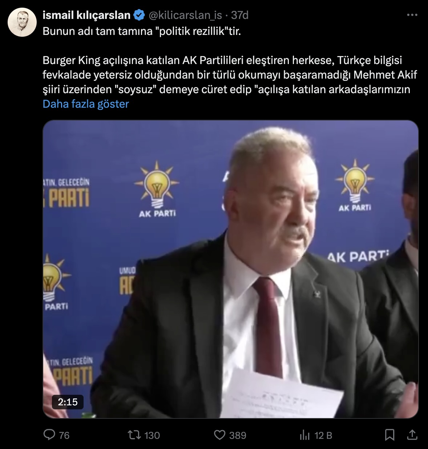Click the 37d timestamp

tap(240, 15)
